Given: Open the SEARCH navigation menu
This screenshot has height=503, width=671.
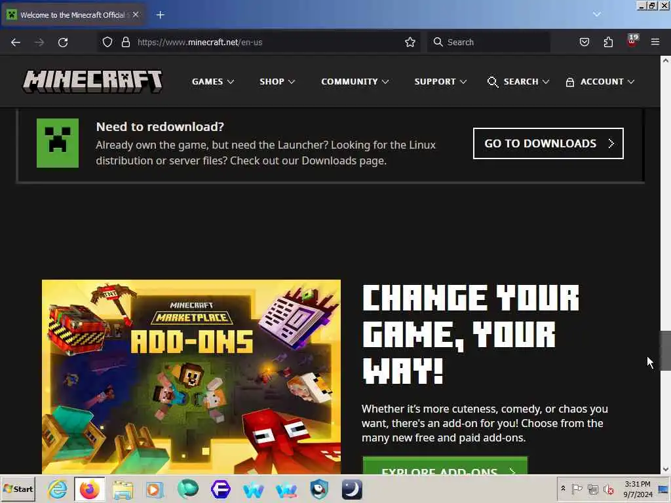Looking at the screenshot, I should pyautogui.click(x=518, y=82).
